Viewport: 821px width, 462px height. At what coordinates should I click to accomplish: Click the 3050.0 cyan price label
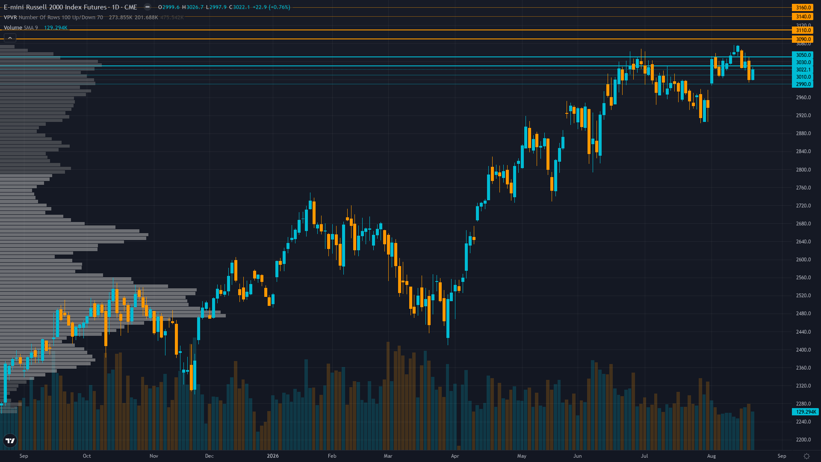(803, 55)
